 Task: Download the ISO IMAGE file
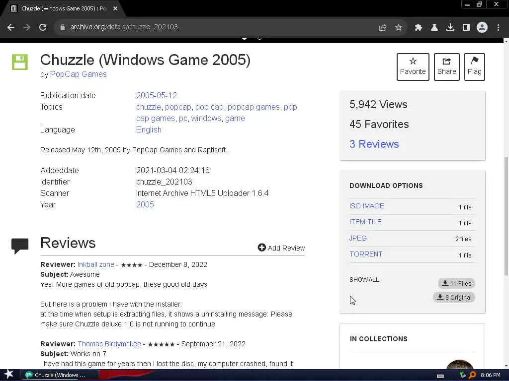[366, 206]
